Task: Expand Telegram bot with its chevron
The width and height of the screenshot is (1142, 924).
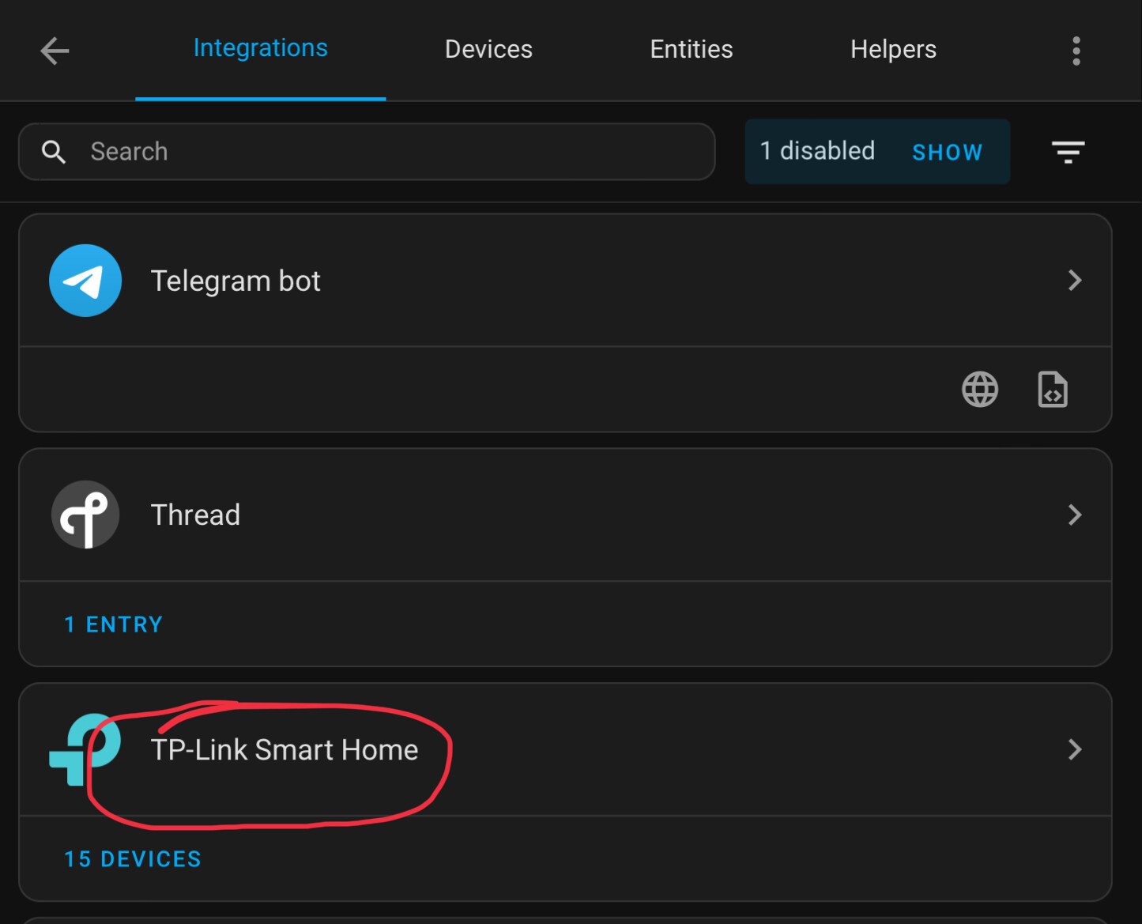Action: 1075,280
